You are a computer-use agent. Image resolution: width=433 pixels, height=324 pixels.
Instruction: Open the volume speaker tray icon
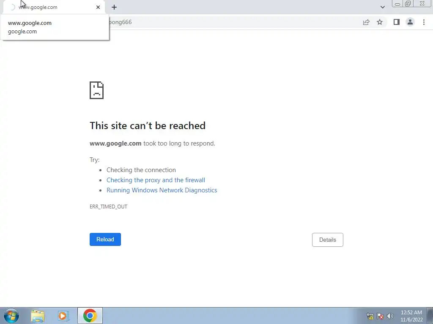coord(390,316)
